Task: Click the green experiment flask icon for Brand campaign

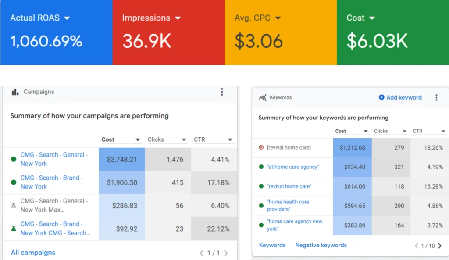Action: click(x=13, y=228)
